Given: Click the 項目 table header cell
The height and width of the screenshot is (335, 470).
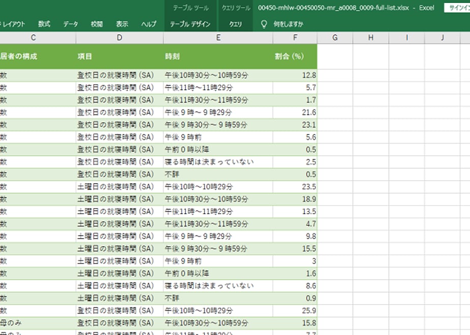Looking at the screenshot, I should point(120,56).
